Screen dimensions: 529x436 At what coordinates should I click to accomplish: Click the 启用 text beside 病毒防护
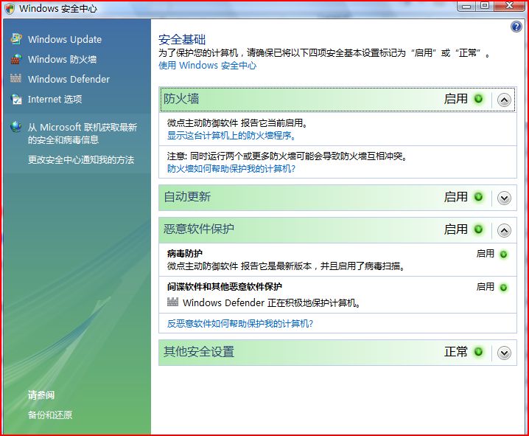[x=486, y=254]
